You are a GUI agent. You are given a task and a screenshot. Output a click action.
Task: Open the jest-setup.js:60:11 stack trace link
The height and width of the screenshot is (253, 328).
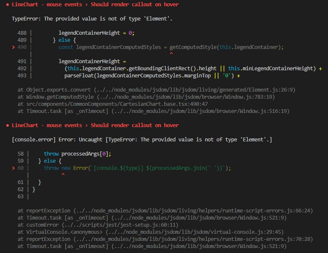tap(120, 225)
